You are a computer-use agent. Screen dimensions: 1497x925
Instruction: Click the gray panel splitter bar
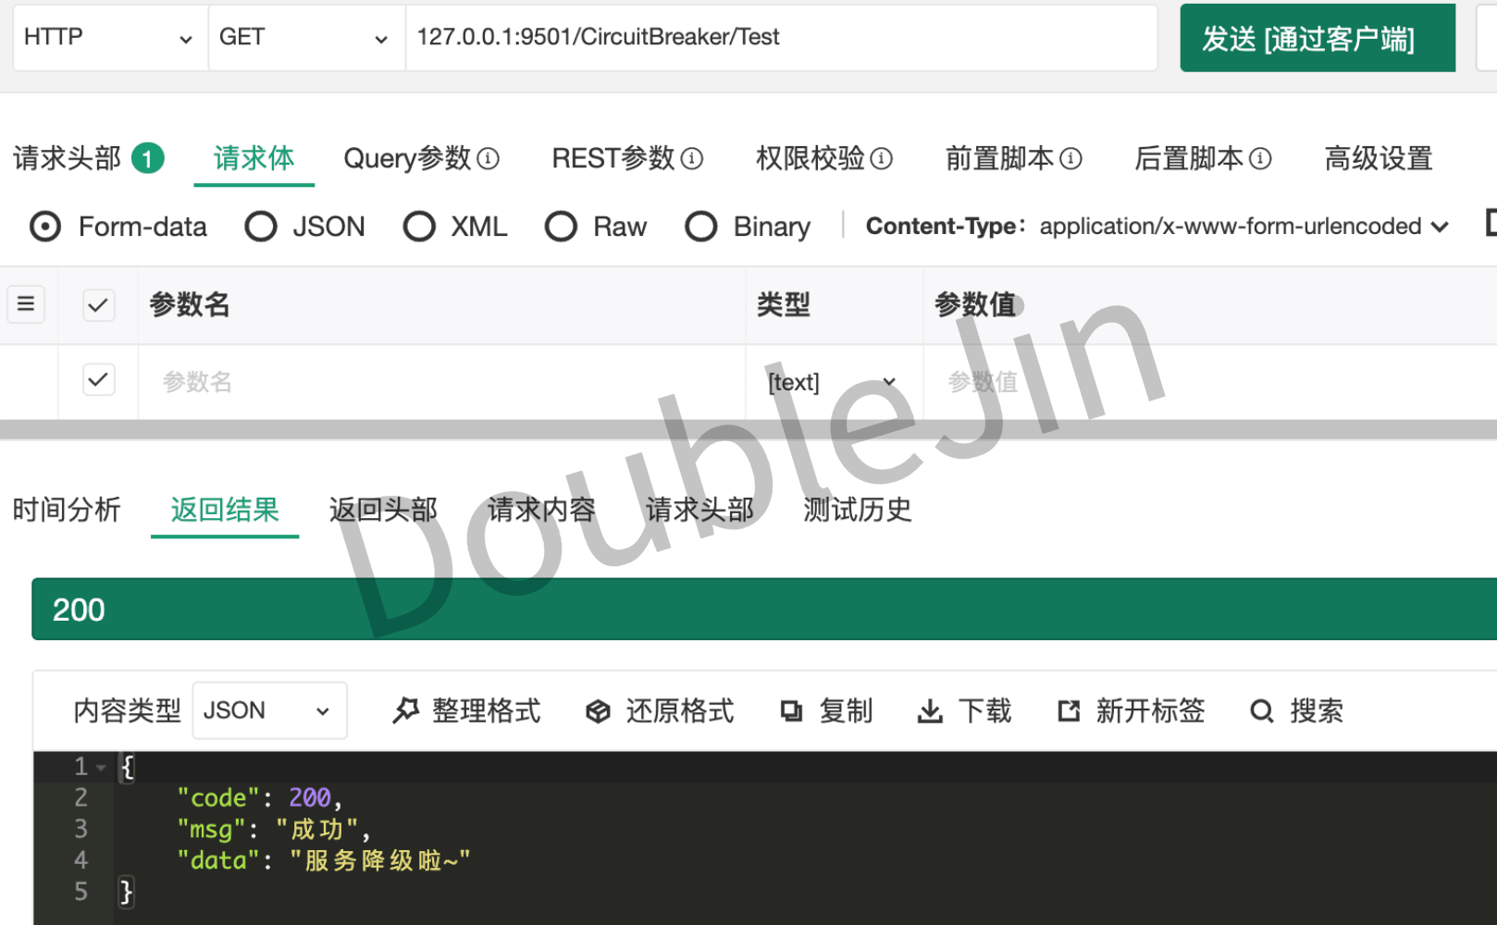748,429
